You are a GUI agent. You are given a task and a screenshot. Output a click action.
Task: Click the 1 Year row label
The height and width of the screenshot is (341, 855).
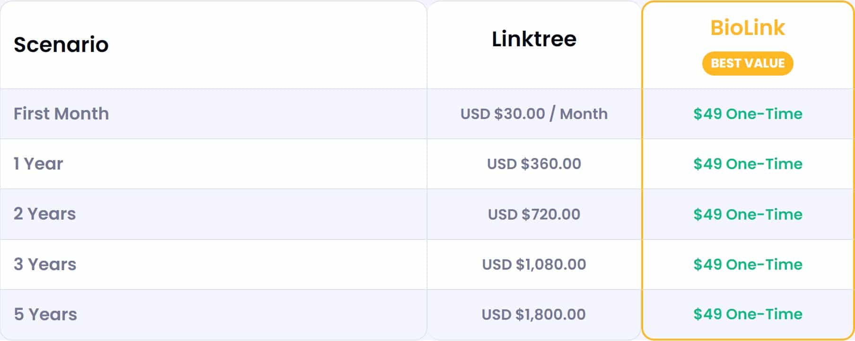[x=38, y=164]
